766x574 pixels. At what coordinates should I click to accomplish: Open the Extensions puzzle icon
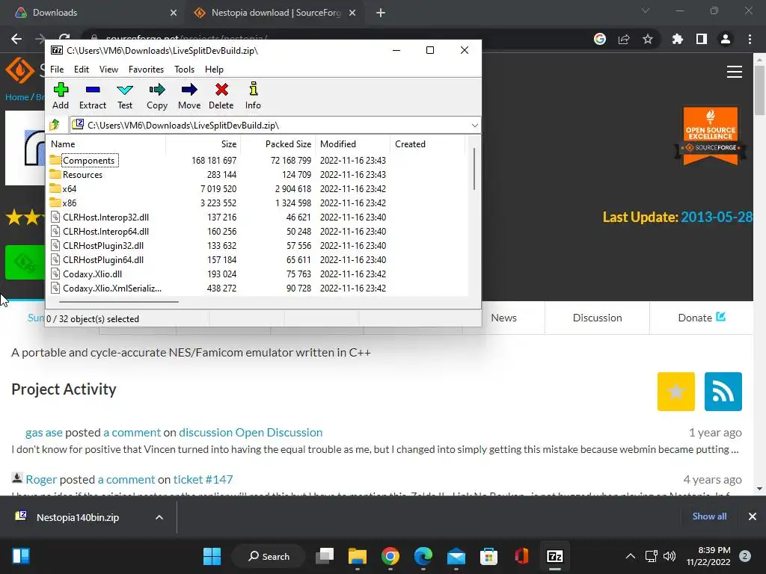677,39
